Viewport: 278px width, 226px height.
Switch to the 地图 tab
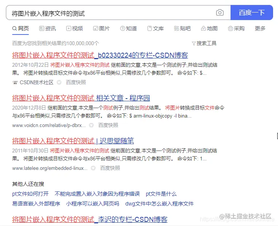(x=209, y=28)
